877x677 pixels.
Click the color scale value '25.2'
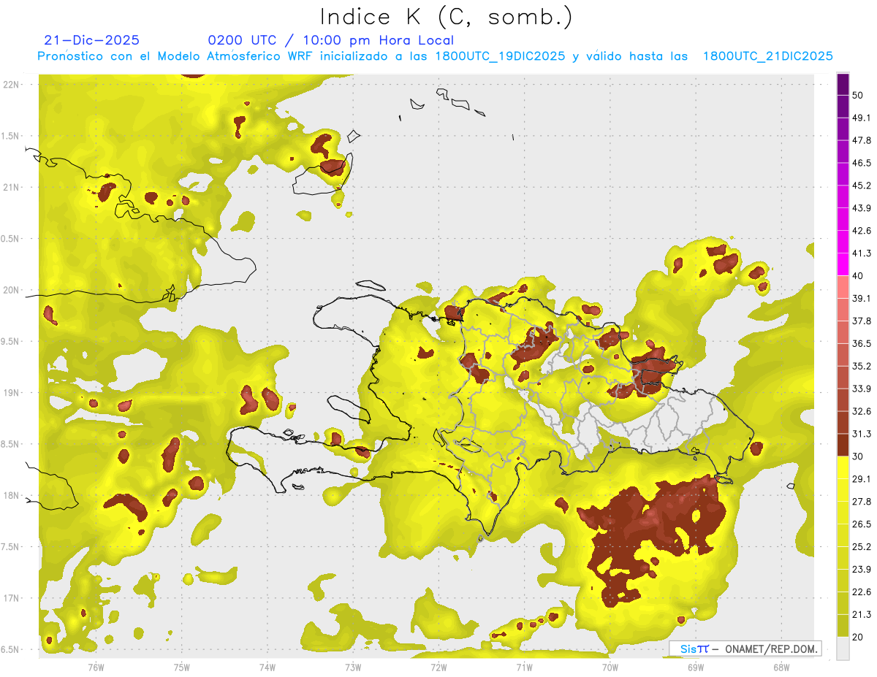[862, 547]
